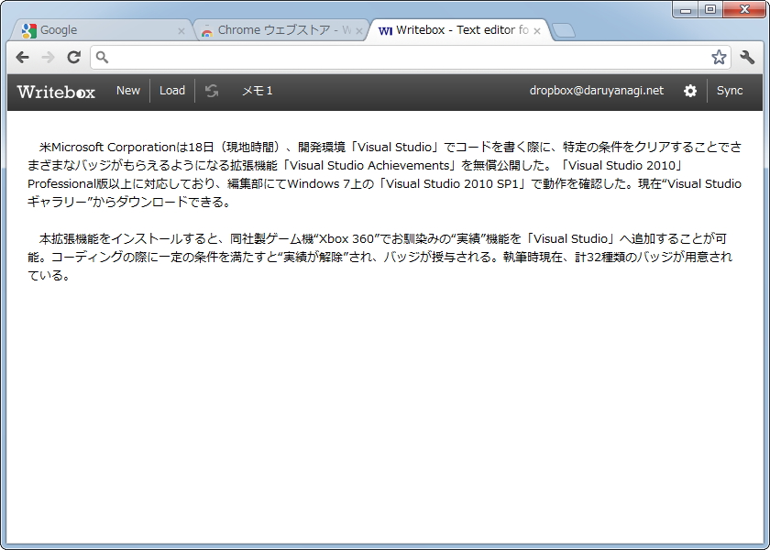Create a new document with New
The image size is (770, 550).
point(128,91)
